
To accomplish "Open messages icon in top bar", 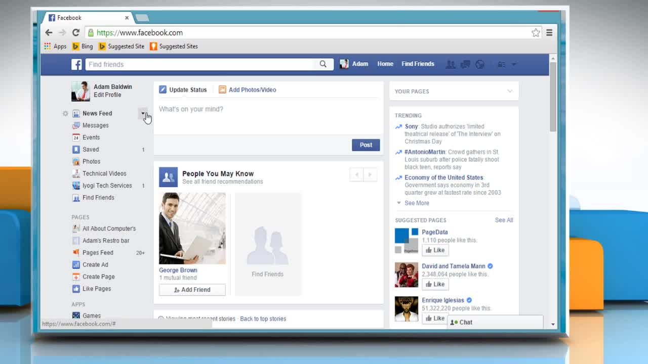I will click(x=465, y=64).
